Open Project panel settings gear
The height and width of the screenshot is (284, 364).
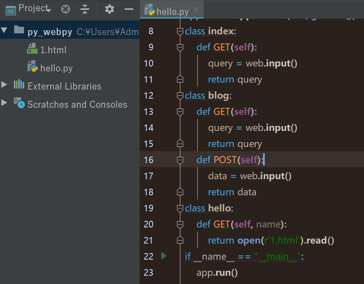(x=109, y=9)
